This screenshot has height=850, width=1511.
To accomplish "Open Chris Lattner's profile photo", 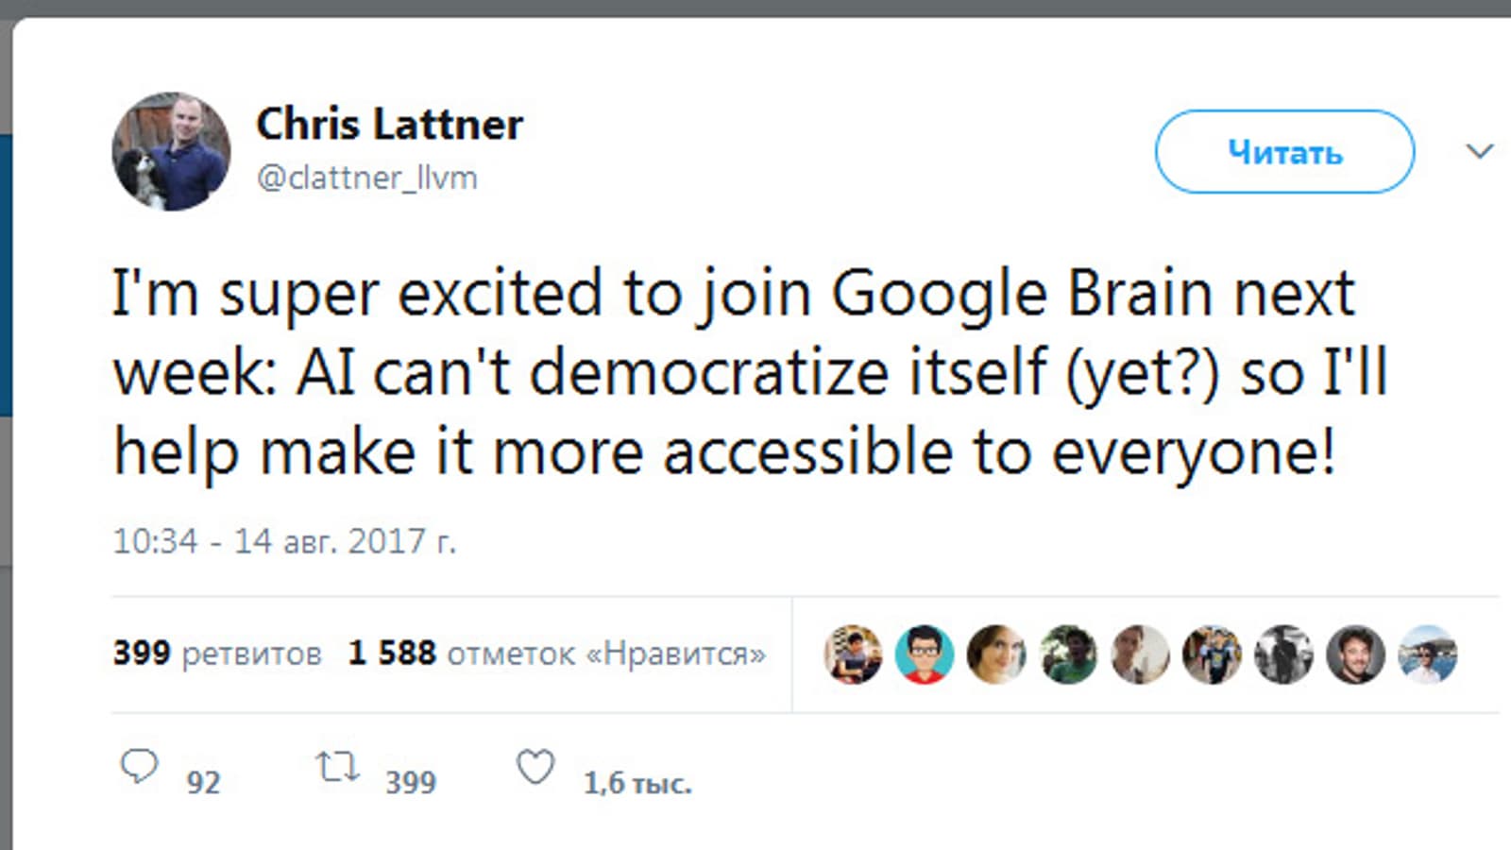I will 171,151.
